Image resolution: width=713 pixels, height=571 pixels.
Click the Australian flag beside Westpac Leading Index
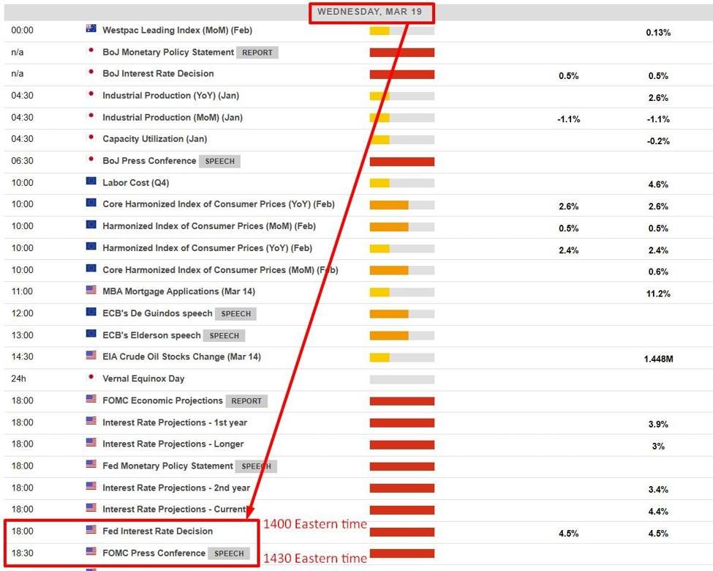click(91, 29)
